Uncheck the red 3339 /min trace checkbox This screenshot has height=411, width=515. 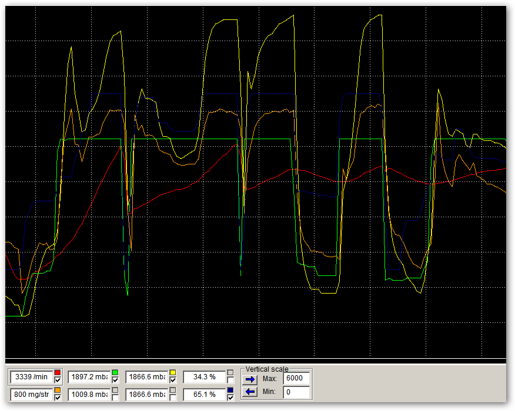(x=58, y=380)
